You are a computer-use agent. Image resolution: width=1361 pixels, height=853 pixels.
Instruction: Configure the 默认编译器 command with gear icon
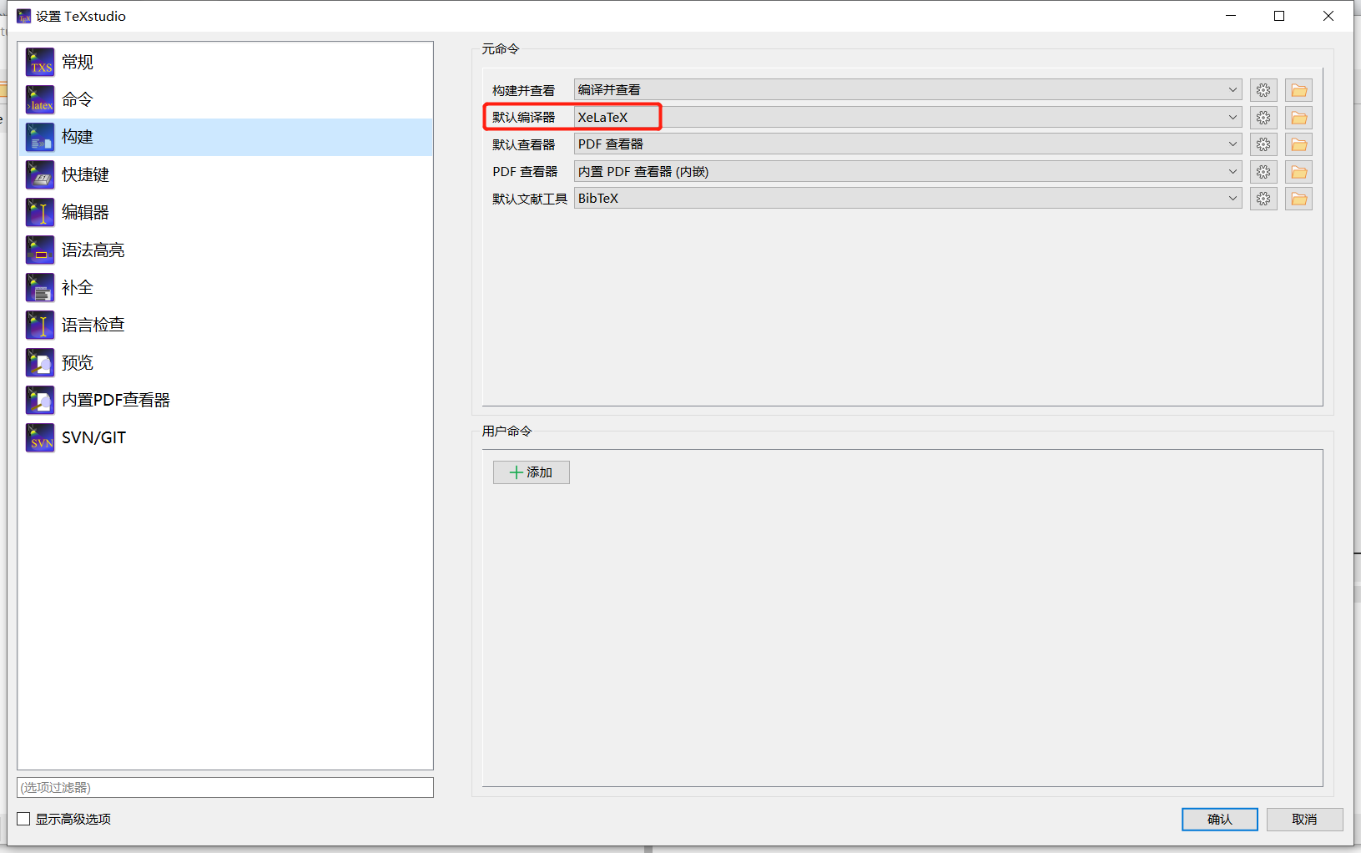pos(1263,118)
